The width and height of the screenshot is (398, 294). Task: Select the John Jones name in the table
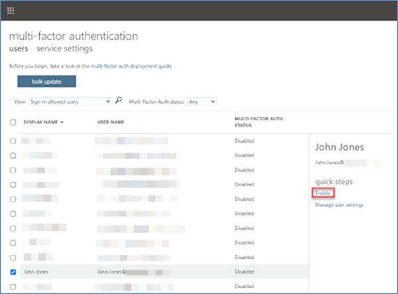pos(36,271)
